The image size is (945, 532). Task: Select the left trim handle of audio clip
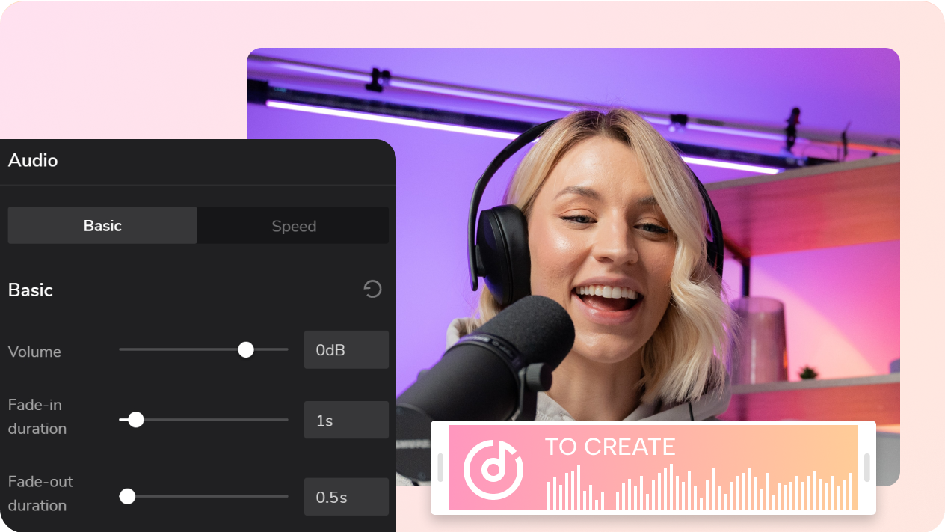click(x=440, y=468)
